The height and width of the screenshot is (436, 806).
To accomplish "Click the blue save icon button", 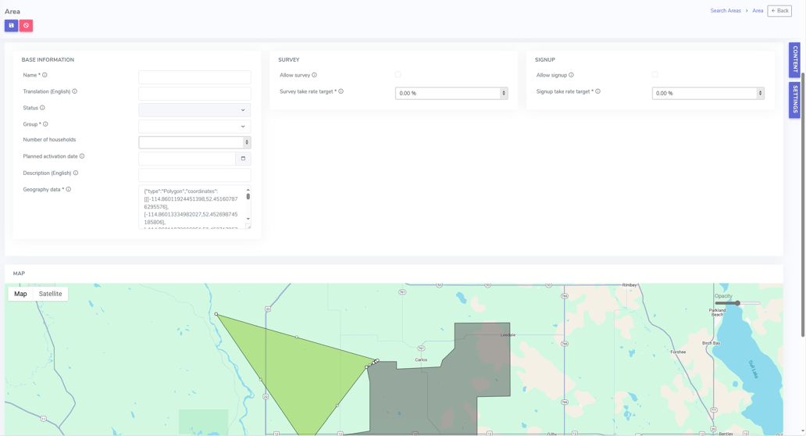I will 11,26.
